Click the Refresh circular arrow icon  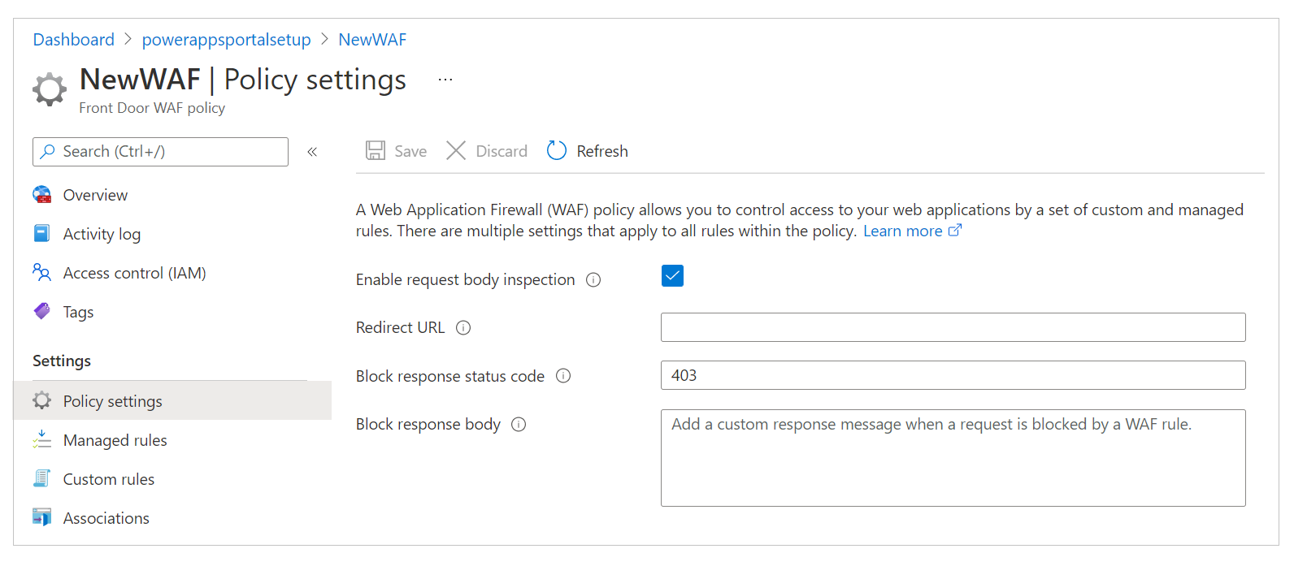(x=557, y=151)
